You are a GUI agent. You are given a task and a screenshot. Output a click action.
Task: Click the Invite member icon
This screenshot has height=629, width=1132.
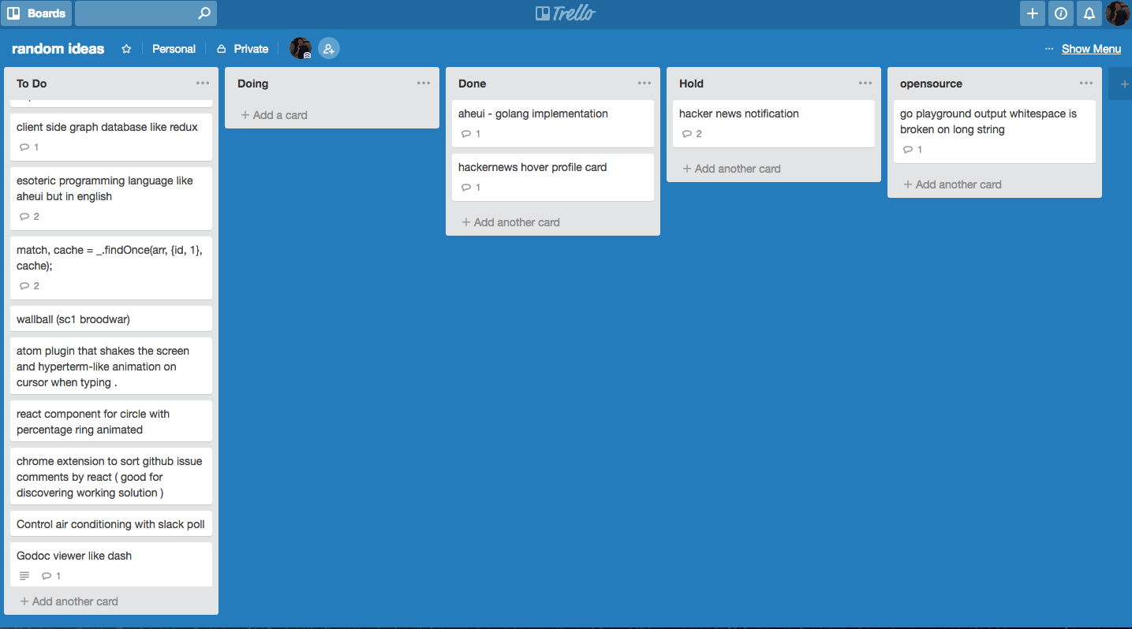(329, 48)
